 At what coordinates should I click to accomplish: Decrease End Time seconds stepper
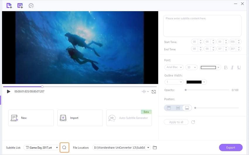226,50
